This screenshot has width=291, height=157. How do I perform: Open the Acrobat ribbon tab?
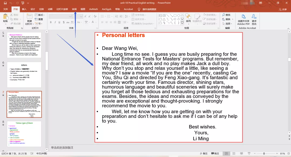(129, 9)
